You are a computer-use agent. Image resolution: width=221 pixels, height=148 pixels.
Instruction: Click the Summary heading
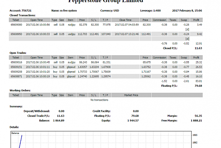(16, 107)
